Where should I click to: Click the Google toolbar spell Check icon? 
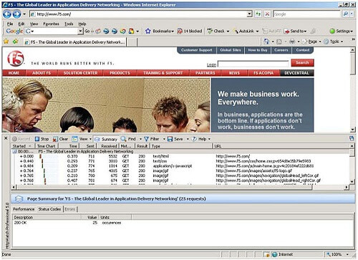coord(210,31)
